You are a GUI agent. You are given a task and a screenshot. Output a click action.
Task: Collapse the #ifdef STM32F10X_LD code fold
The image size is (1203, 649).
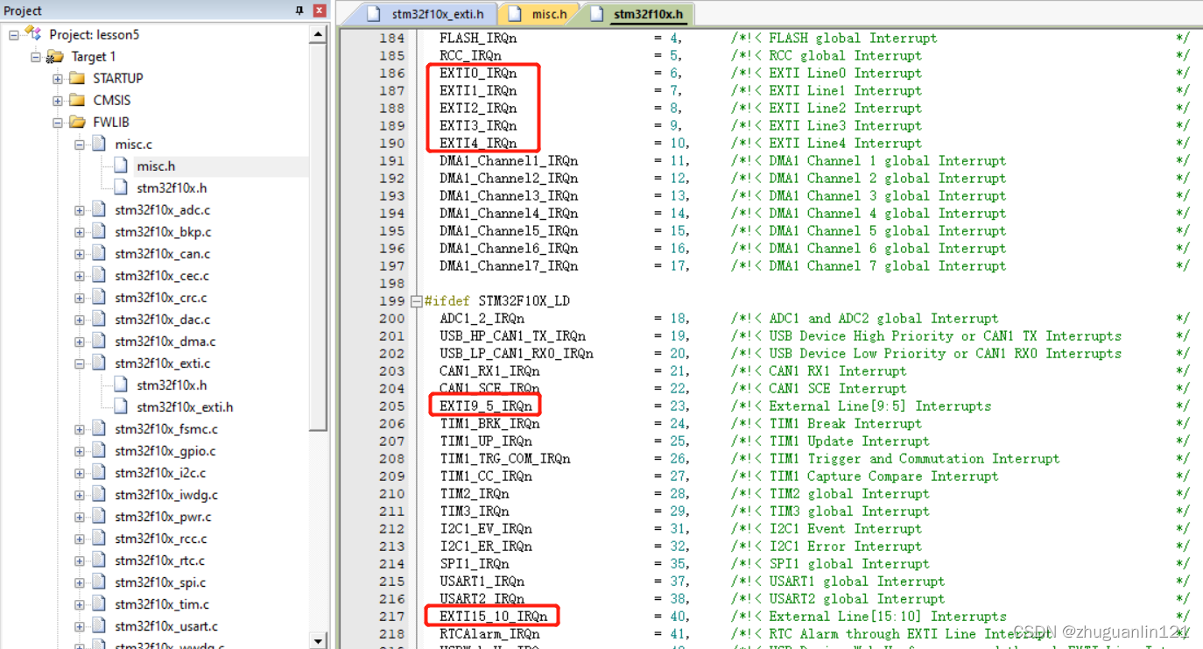coord(416,300)
